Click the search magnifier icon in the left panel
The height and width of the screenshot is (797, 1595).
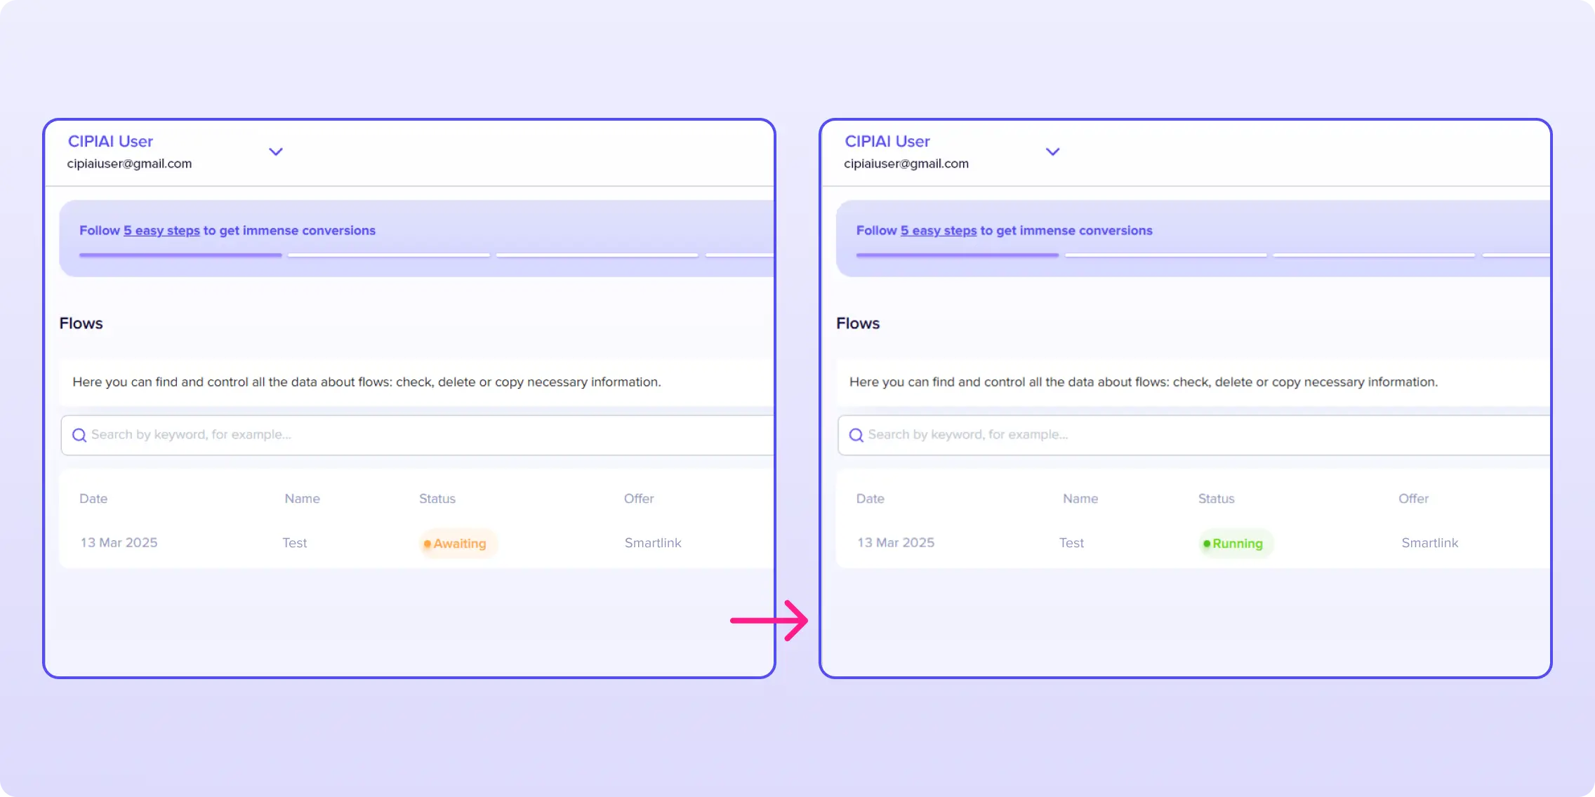tap(79, 435)
